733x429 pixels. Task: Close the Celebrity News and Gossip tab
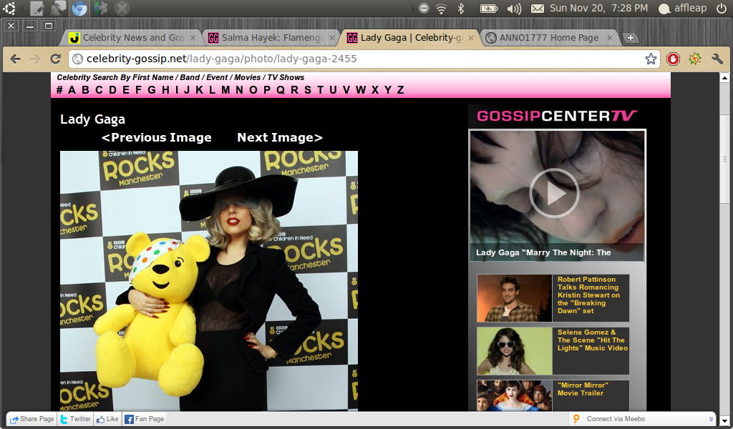point(193,38)
